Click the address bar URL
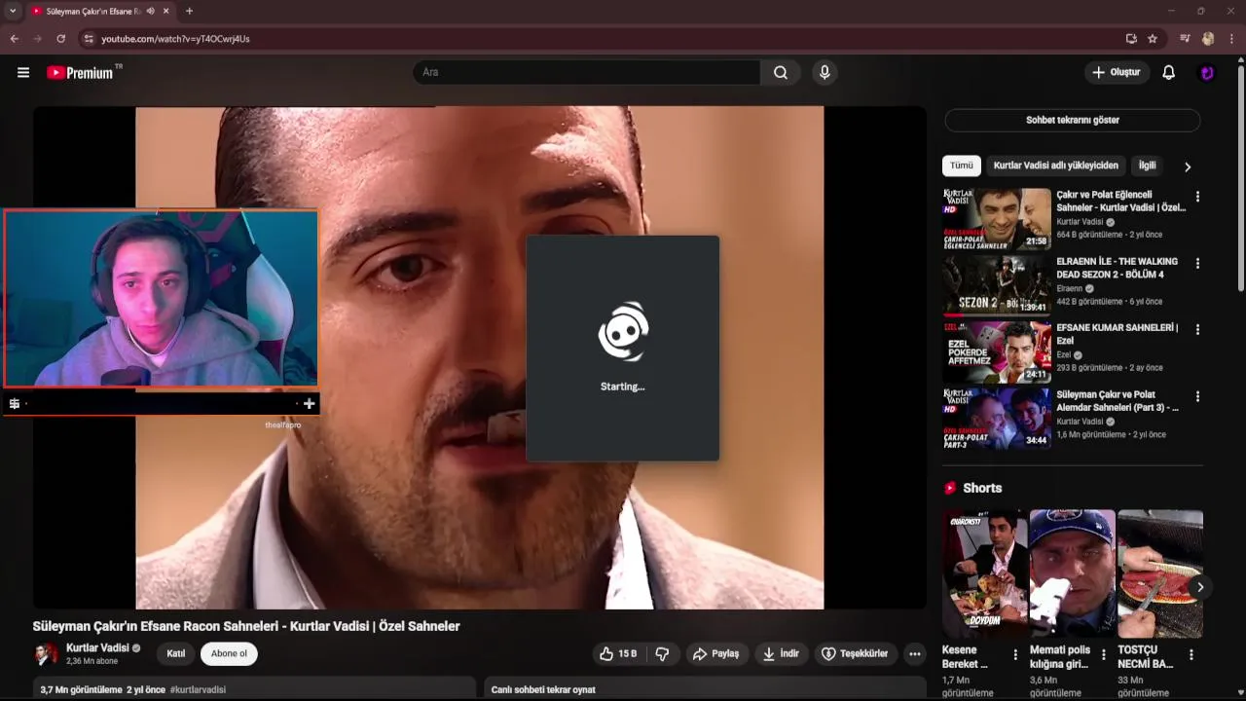This screenshot has width=1246, height=701. tap(175, 39)
